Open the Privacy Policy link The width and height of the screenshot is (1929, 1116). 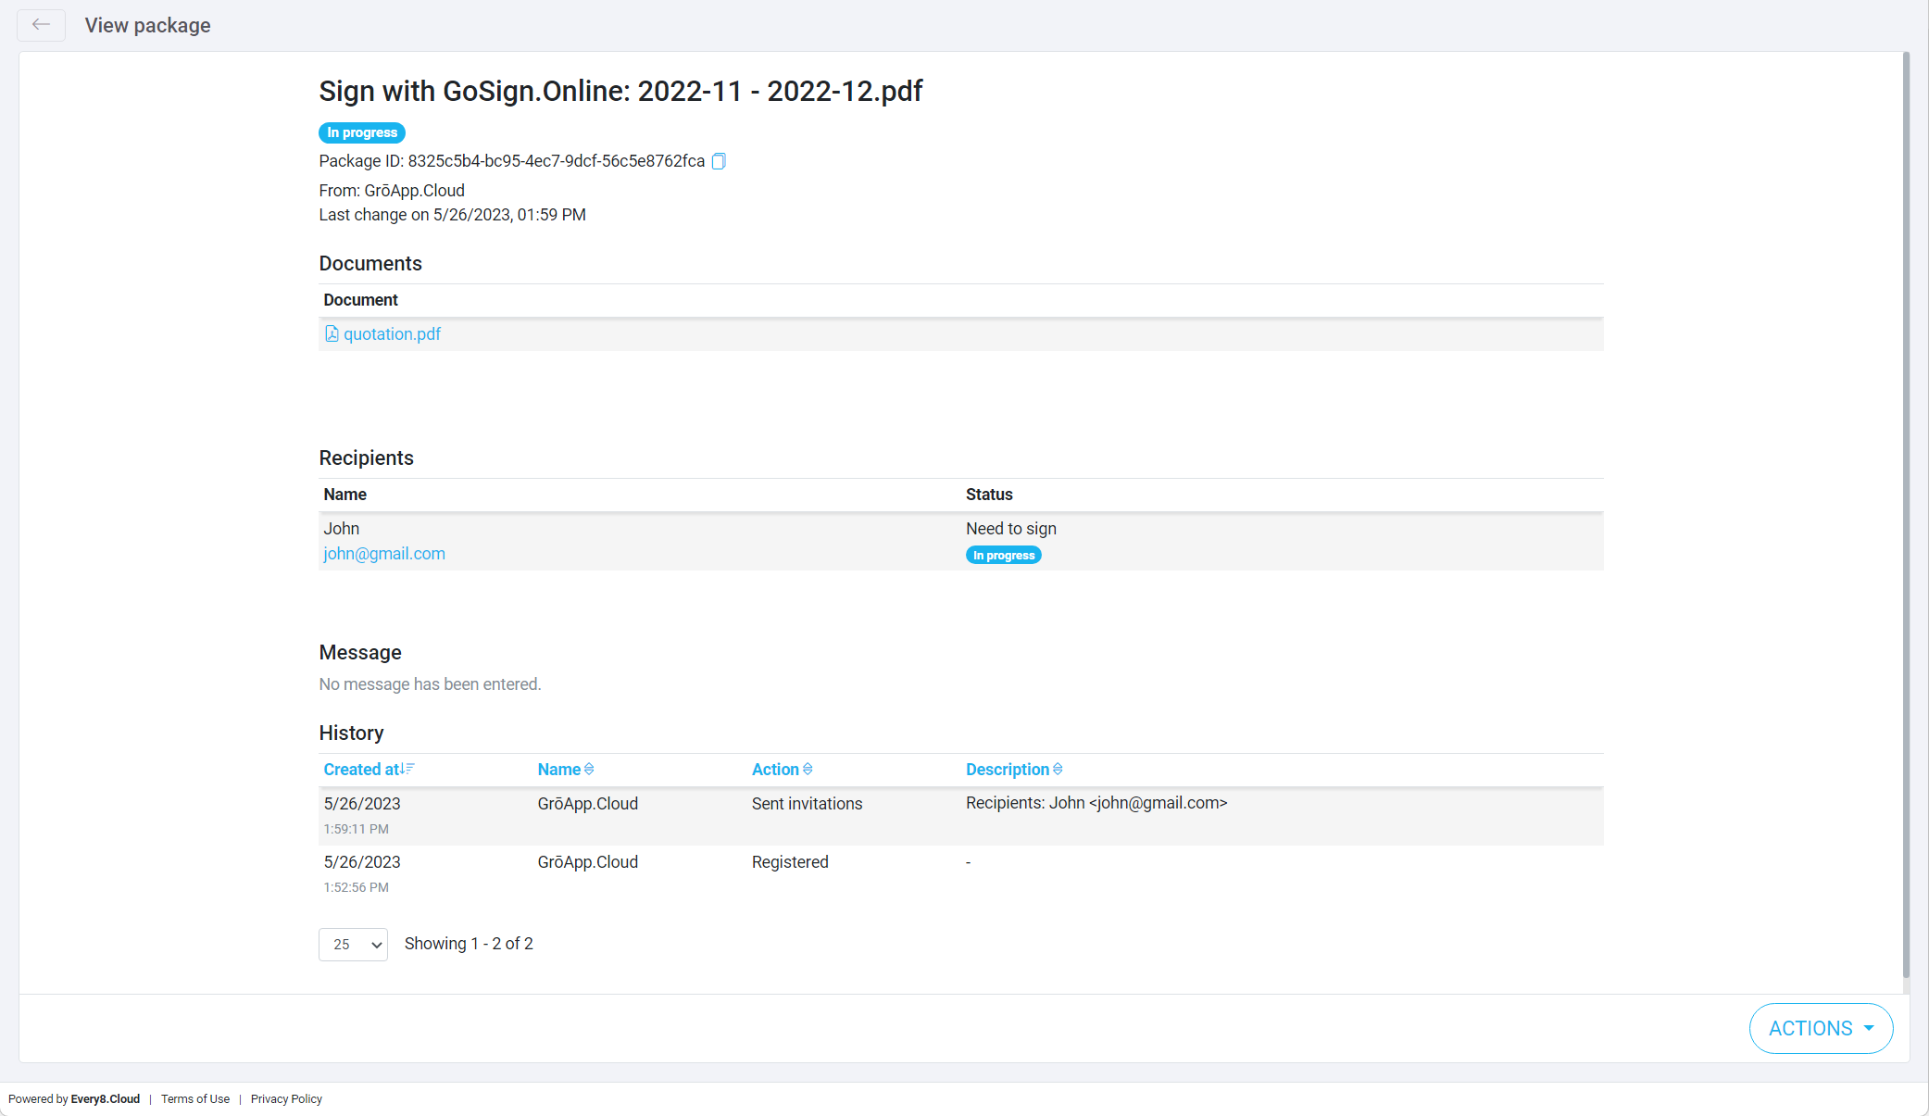point(286,1099)
